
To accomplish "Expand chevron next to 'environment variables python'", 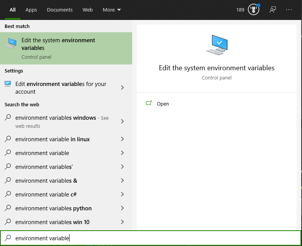I will point(123,208).
